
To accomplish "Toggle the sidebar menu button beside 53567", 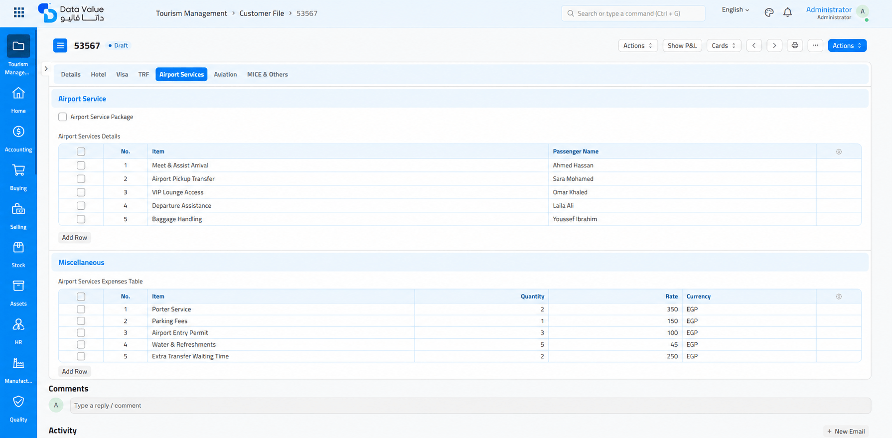I will [60, 45].
